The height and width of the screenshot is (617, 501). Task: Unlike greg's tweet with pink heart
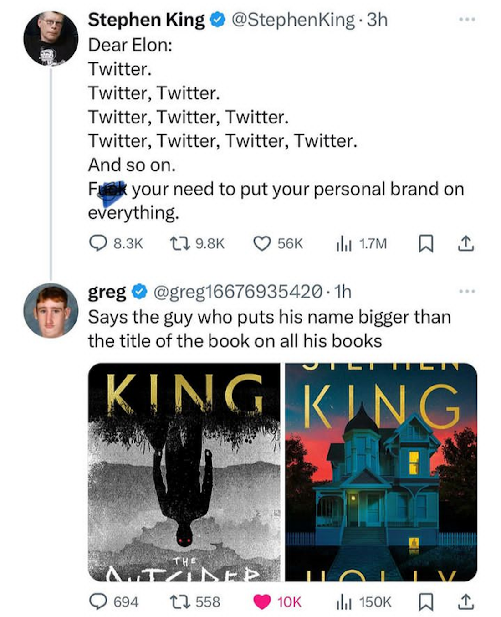[x=262, y=602]
